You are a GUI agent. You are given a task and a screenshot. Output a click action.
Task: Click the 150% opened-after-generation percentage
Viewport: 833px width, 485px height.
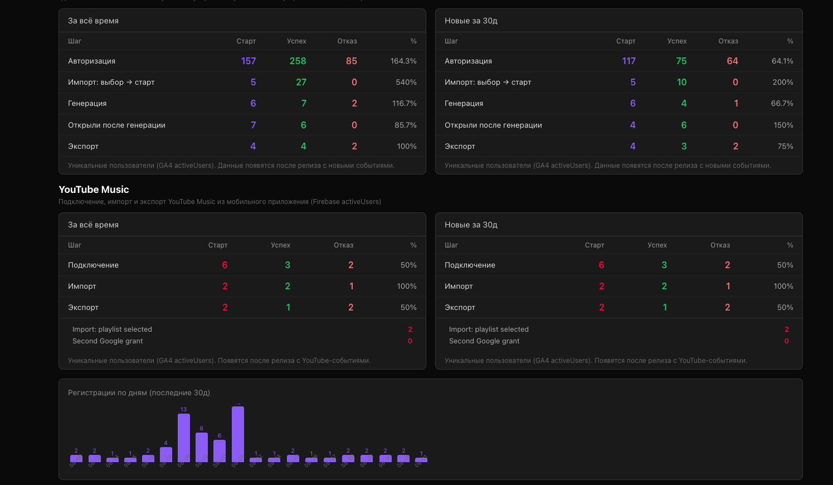point(783,125)
